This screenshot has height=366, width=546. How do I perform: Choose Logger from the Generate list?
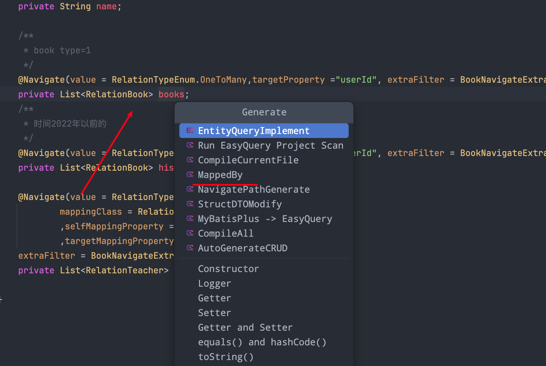[x=214, y=283]
